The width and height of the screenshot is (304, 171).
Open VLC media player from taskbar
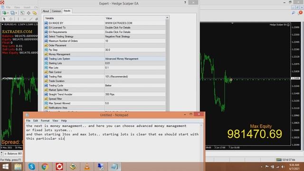pyautogui.click(x=87, y=167)
